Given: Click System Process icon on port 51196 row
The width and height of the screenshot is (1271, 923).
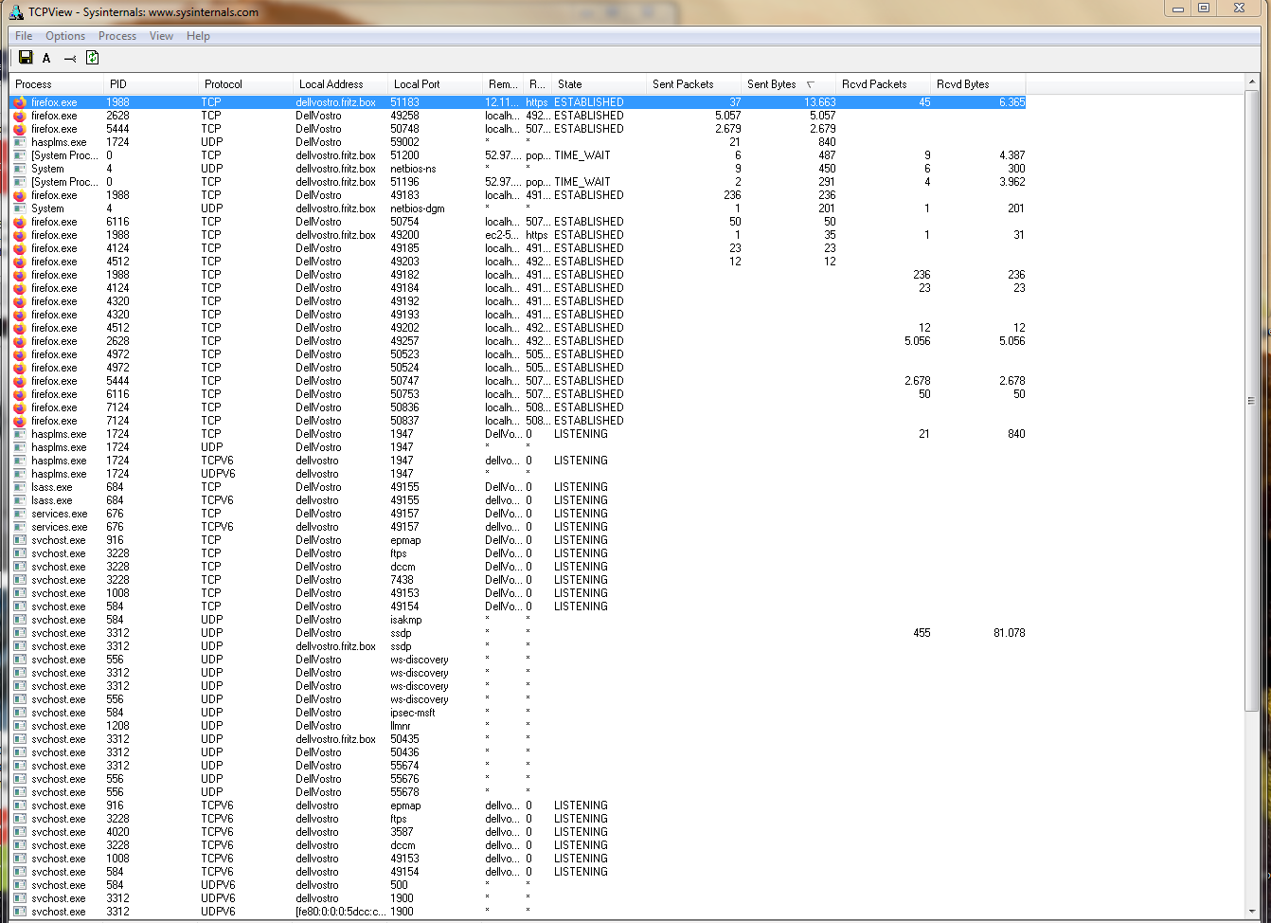Looking at the screenshot, I should [20, 182].
